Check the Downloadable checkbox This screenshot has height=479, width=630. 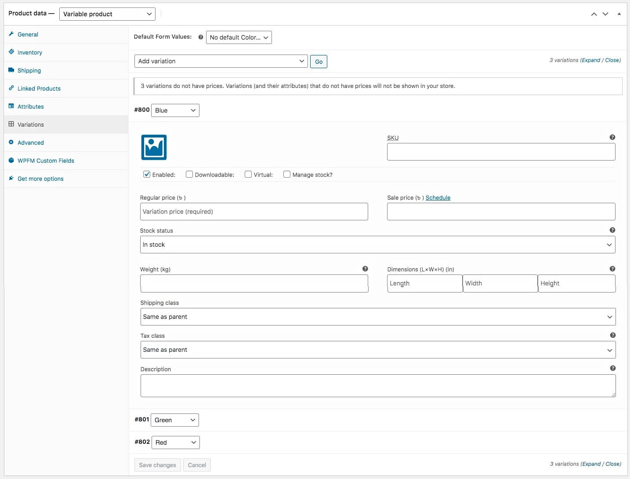pos(189,175)
